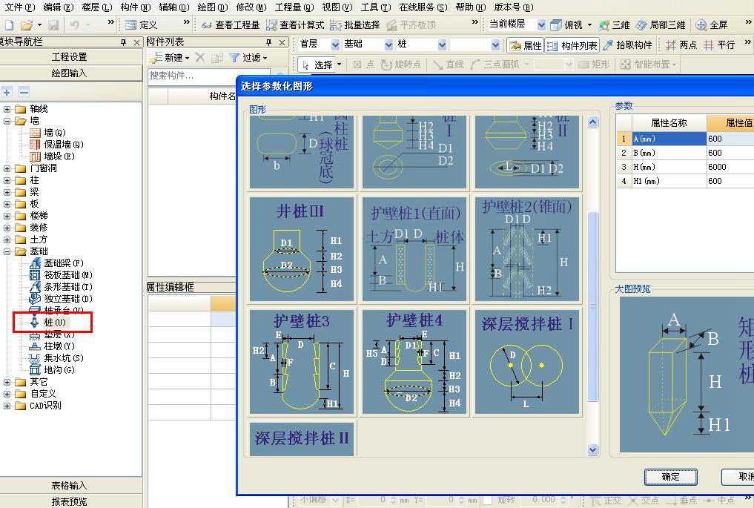
Task: Click the shape list scrollbar down arrow
Action: 593,450
